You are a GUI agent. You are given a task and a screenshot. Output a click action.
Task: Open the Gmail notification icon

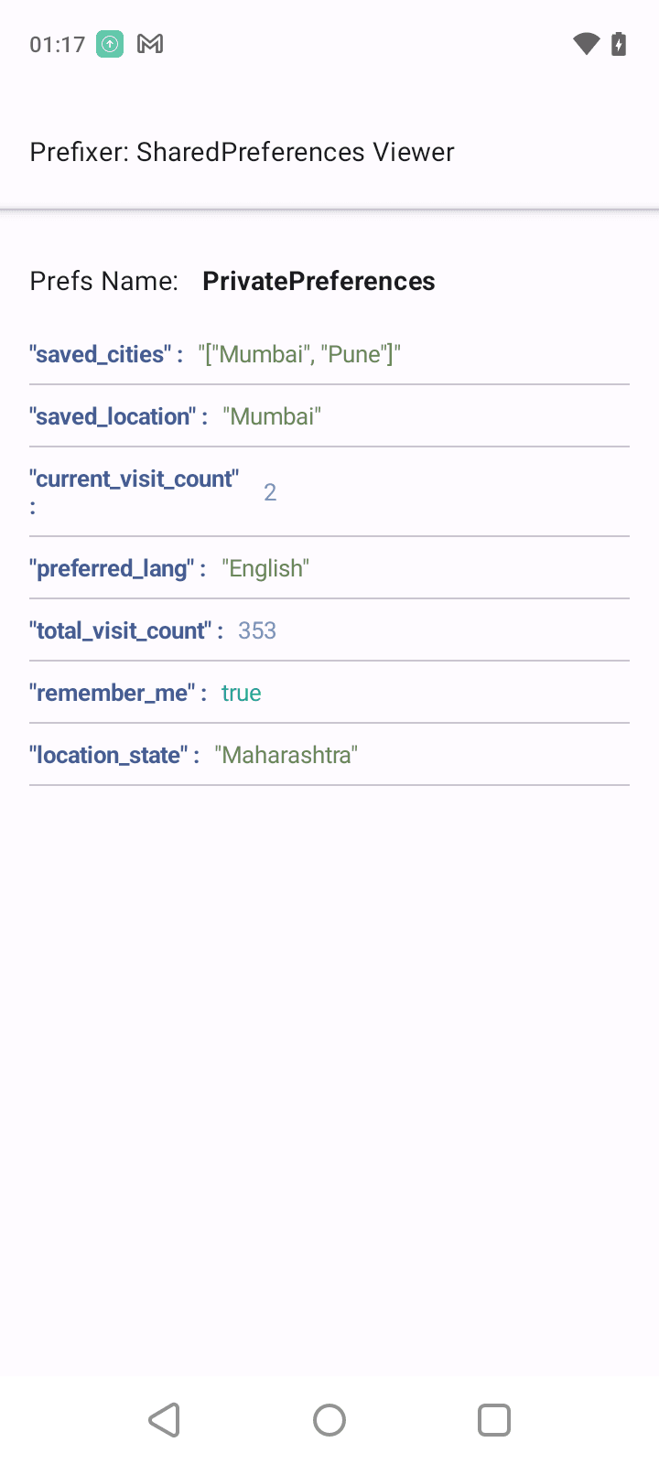coord(149,43)
